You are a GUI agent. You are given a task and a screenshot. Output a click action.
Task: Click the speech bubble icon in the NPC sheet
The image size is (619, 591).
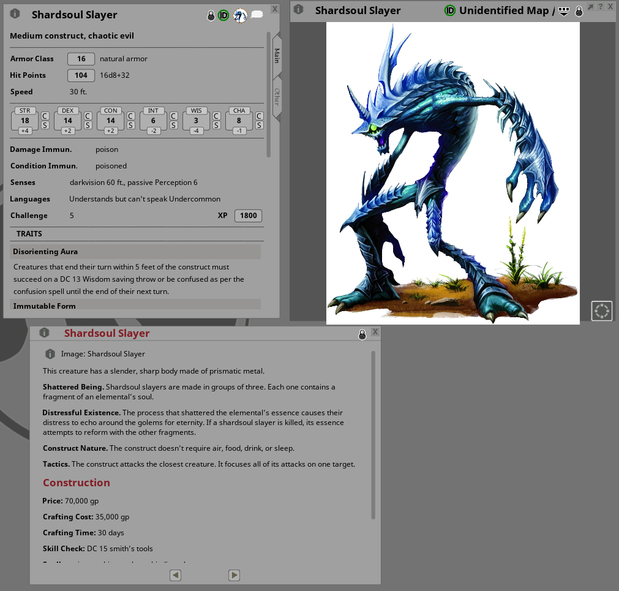(x=257, y=15)
